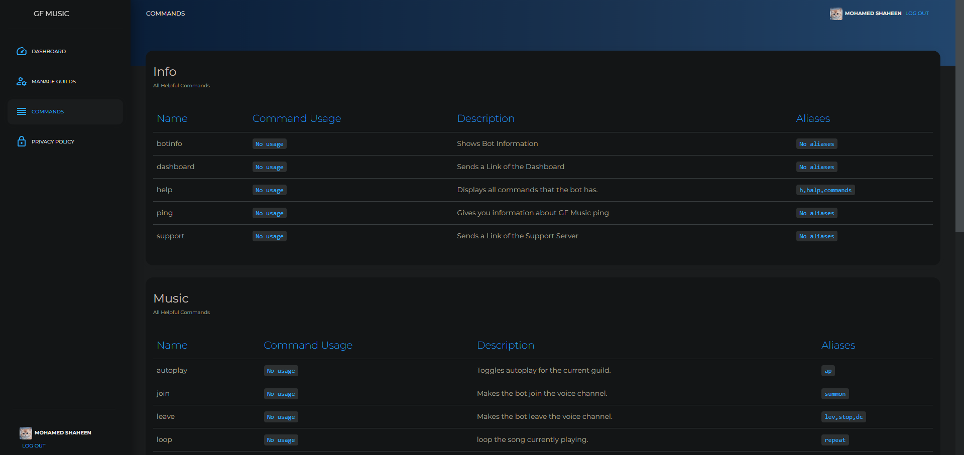Click 'loop the song currently playing.' description
Image resolution: width=964 pixels, height=455 pixels.
coord(532,439)
